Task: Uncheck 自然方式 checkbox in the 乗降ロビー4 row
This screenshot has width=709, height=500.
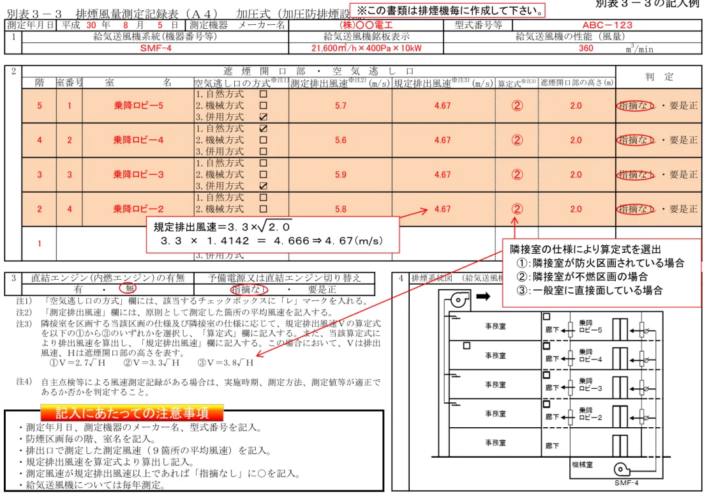Action: pyautogui.click(x=263, y=128)
